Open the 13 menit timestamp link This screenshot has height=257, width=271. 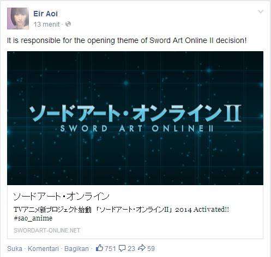tap(47, 24)
